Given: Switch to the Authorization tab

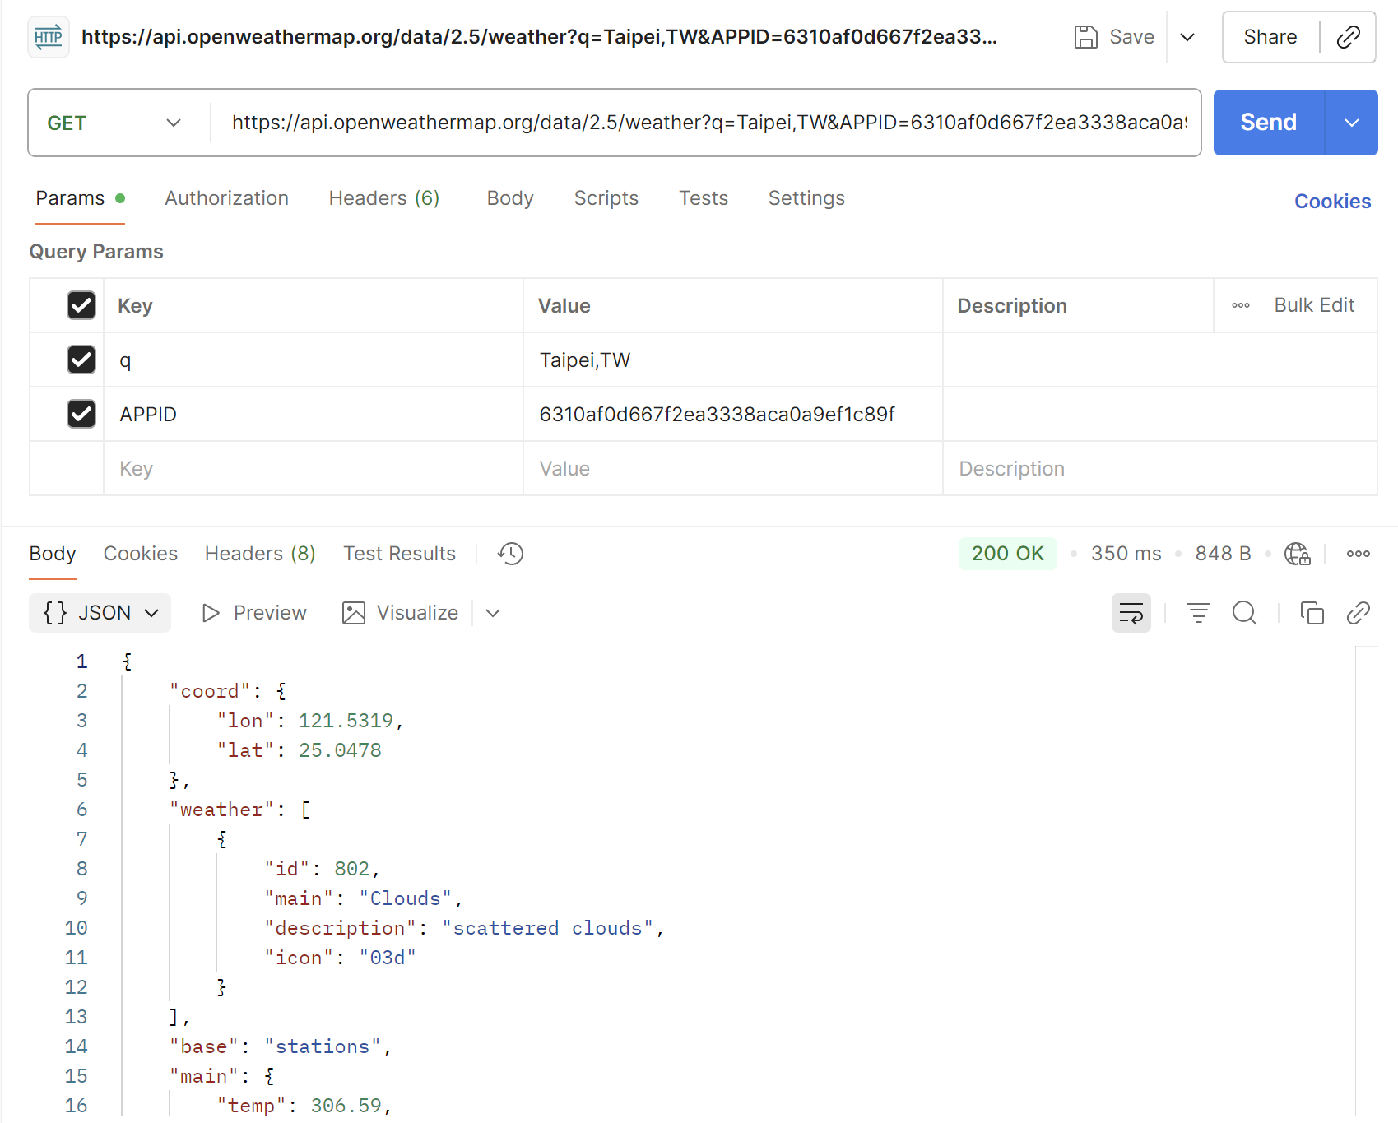Looking at the screenshot, I should 226,198.
